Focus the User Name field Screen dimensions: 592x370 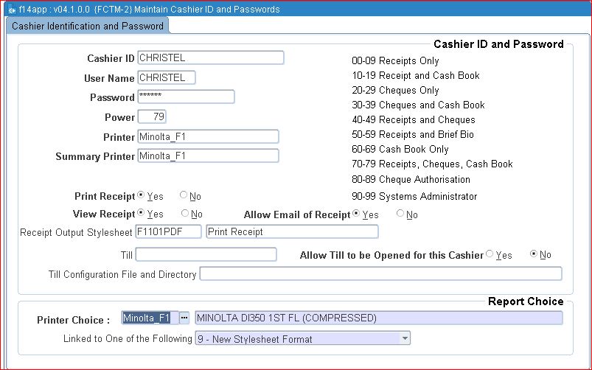166,77
